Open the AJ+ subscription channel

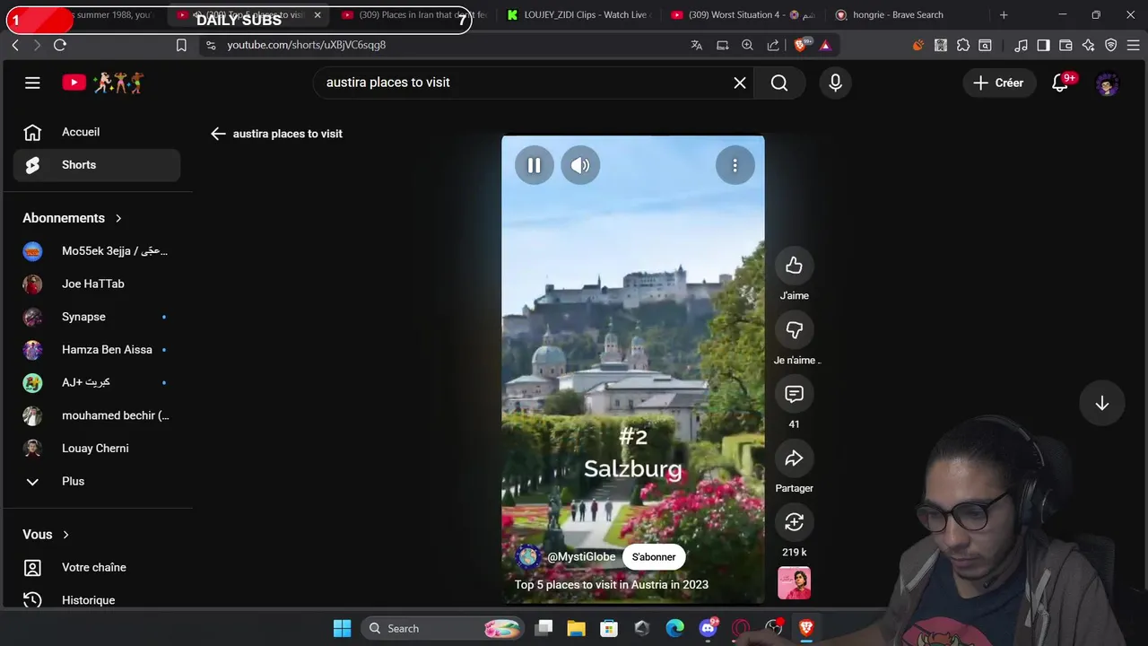tap(97, 383)
